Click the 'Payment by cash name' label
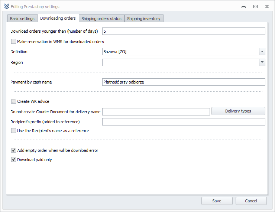The height and width of the screenshot is (212, 275). [x=31, y=82]
